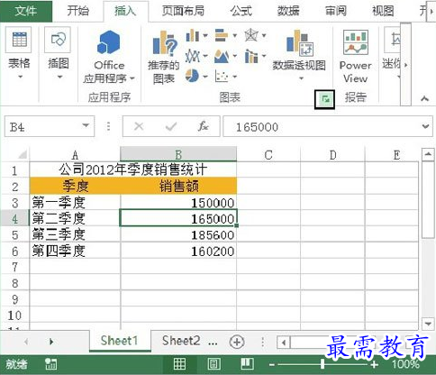Insert a column chart
Screen dimensions: 436x375
(x=193, y=36)
